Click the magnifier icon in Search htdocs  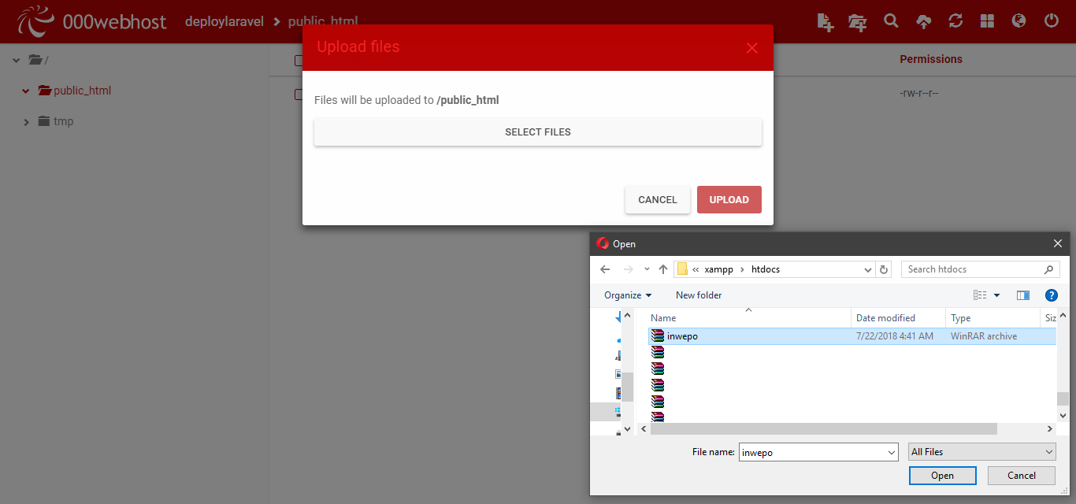(1048, 269)
